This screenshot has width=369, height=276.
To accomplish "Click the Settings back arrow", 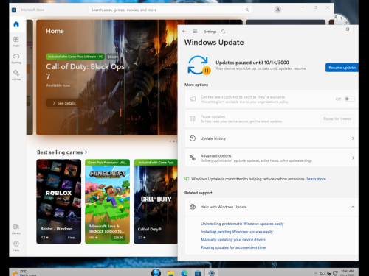I will point(184,32).
